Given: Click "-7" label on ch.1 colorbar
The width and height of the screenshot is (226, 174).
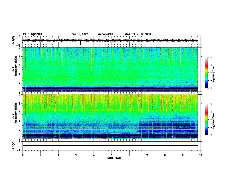Looking at the screenshot, I should pyautogui.click(x=210, y=88).
